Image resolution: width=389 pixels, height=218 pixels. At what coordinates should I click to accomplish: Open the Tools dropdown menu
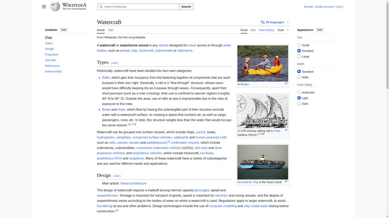283,30
